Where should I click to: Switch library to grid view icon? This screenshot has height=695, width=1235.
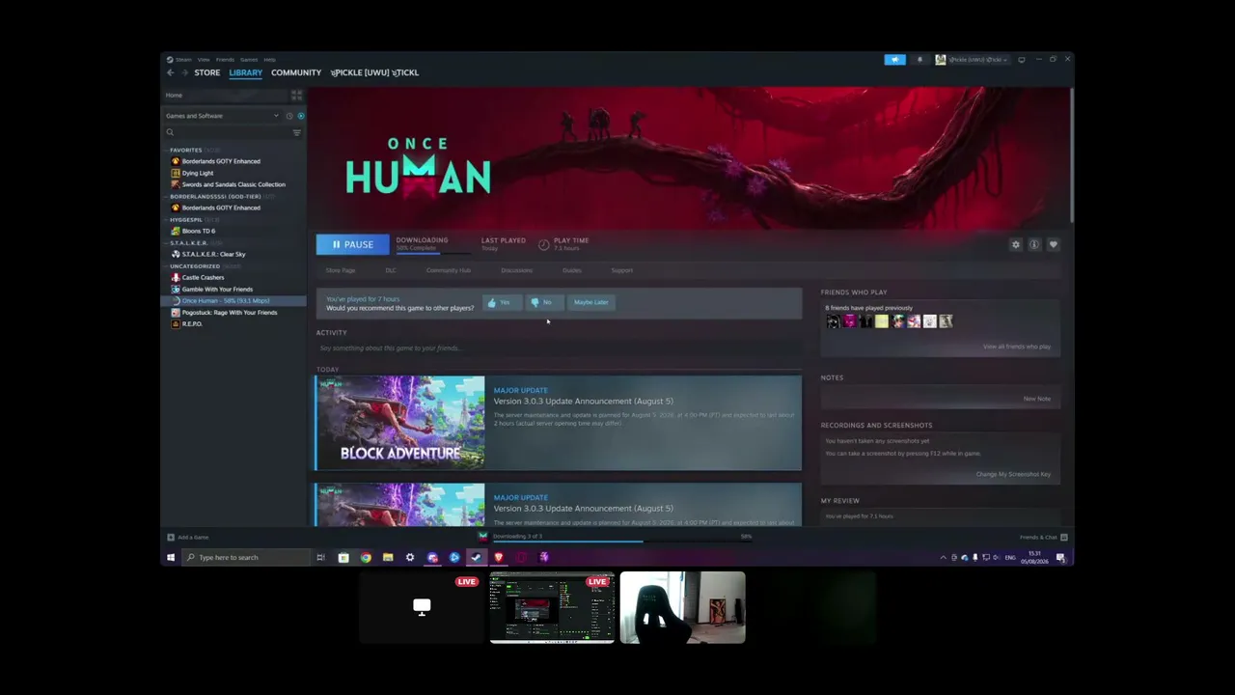[296, 95]
